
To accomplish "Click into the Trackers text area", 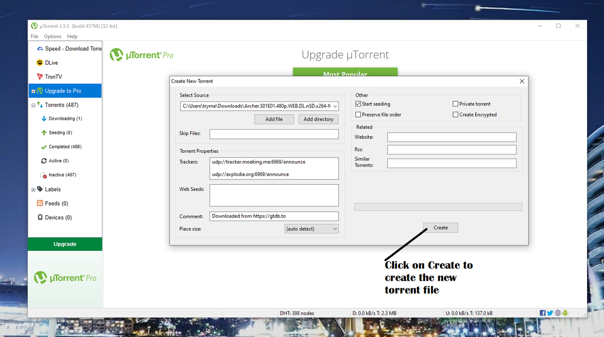I will click(274, 168).
